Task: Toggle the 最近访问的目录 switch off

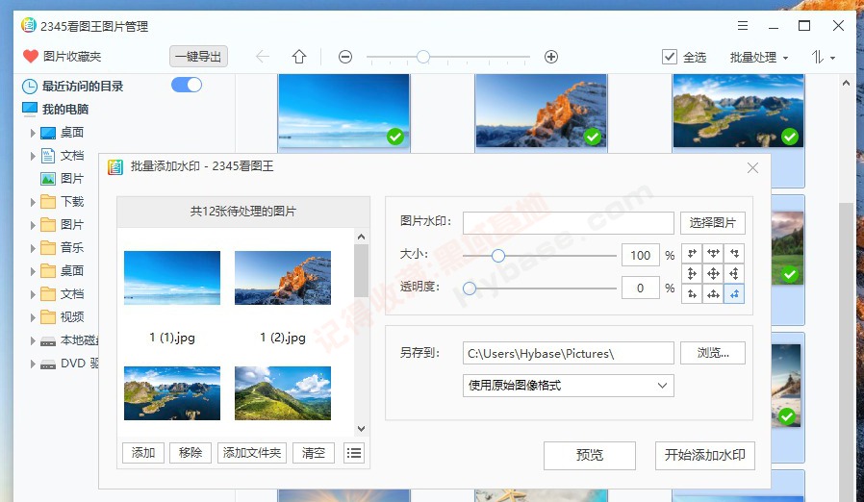Action: click(187, 85)
